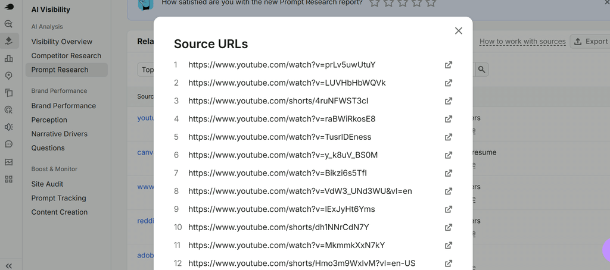This screenshot has height=270, width=610.
Task: Open the apps grid rail icon
Action: (8, 179)
